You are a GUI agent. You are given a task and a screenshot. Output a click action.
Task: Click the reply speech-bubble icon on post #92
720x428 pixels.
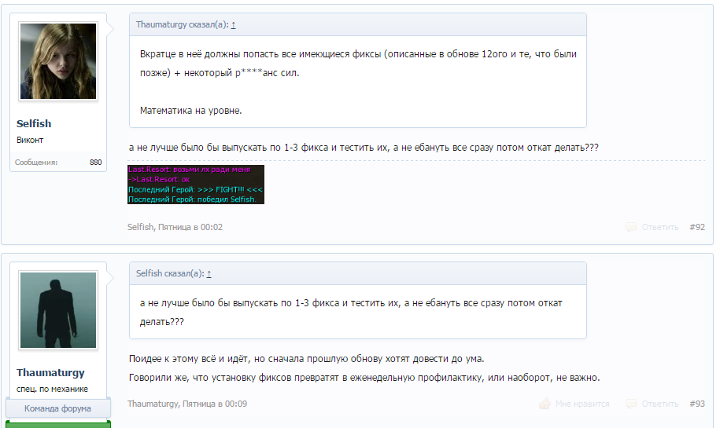click(x=630, y=227)
